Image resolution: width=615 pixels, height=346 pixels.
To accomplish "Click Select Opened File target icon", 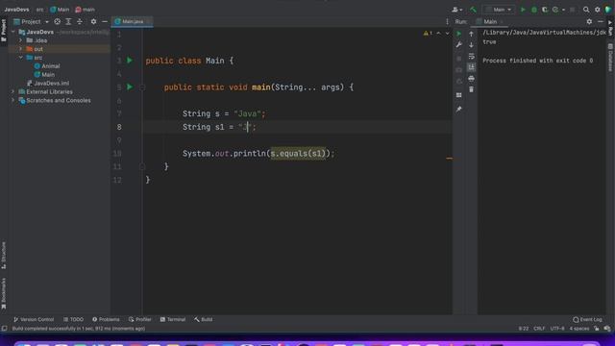I will coord(58,21).
